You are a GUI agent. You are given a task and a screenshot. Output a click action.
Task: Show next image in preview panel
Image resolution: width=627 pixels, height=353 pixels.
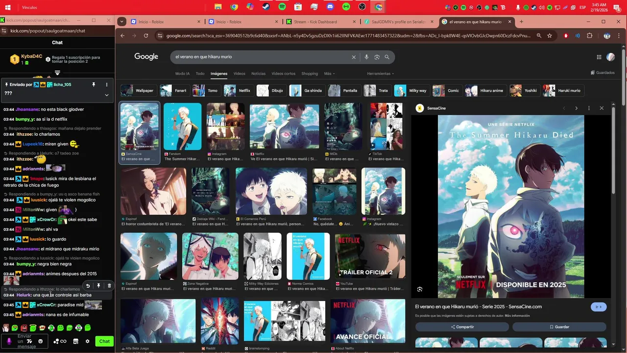click(576, 108)
